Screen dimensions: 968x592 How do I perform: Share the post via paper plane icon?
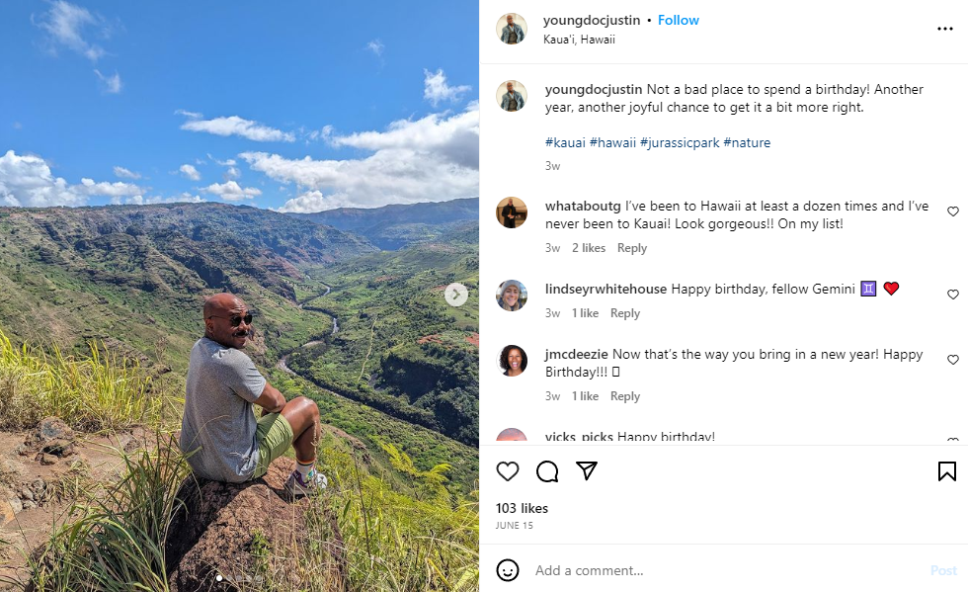[x=587, y=471]
